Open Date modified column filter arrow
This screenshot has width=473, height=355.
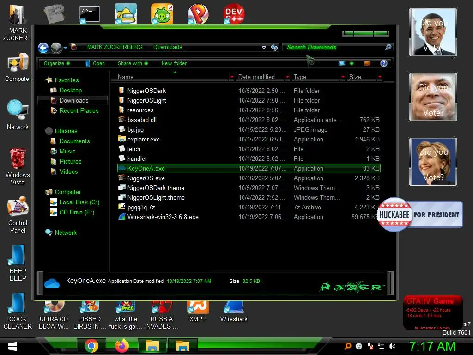click(x=287, y=77)
